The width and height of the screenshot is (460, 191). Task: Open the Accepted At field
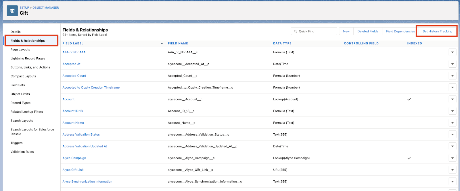coord(71,64)
